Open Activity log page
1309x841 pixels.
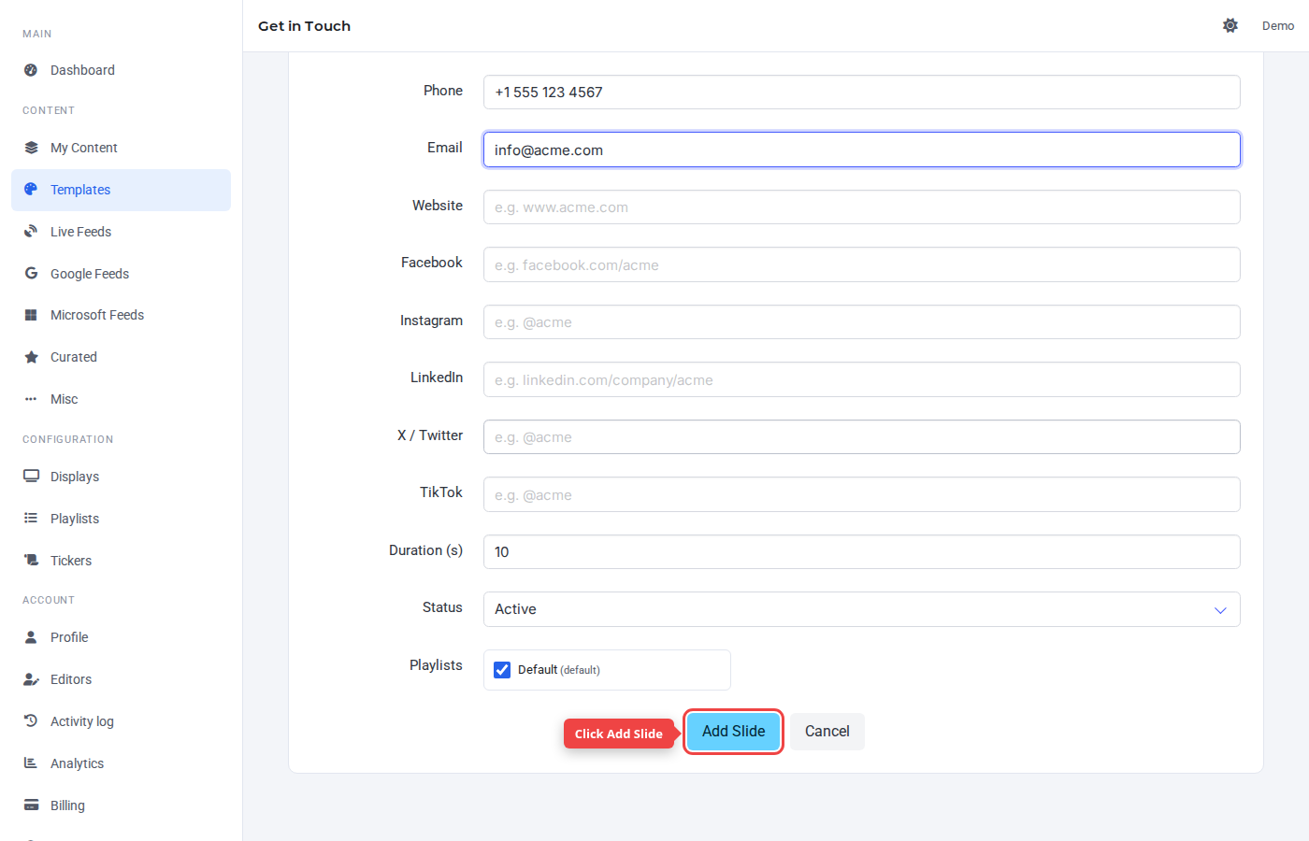pos(121,721)
